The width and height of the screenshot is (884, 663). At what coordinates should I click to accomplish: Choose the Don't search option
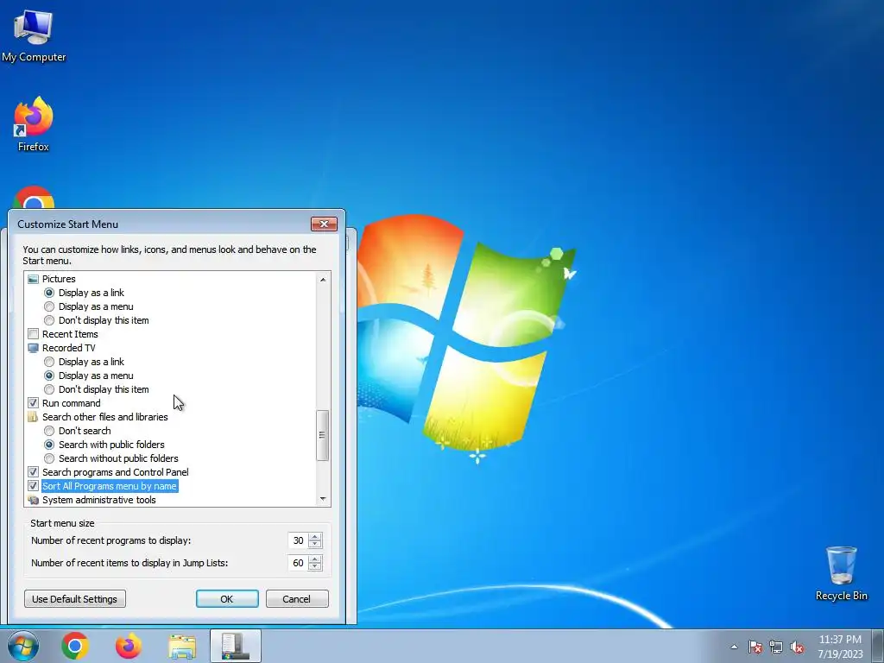pos(49,431)
